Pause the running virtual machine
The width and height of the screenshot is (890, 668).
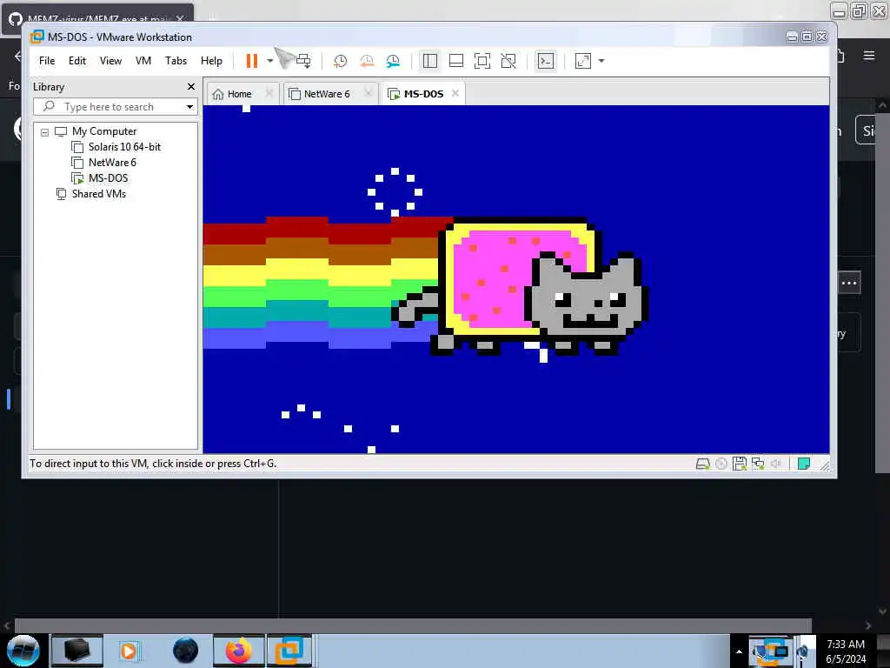251,61
